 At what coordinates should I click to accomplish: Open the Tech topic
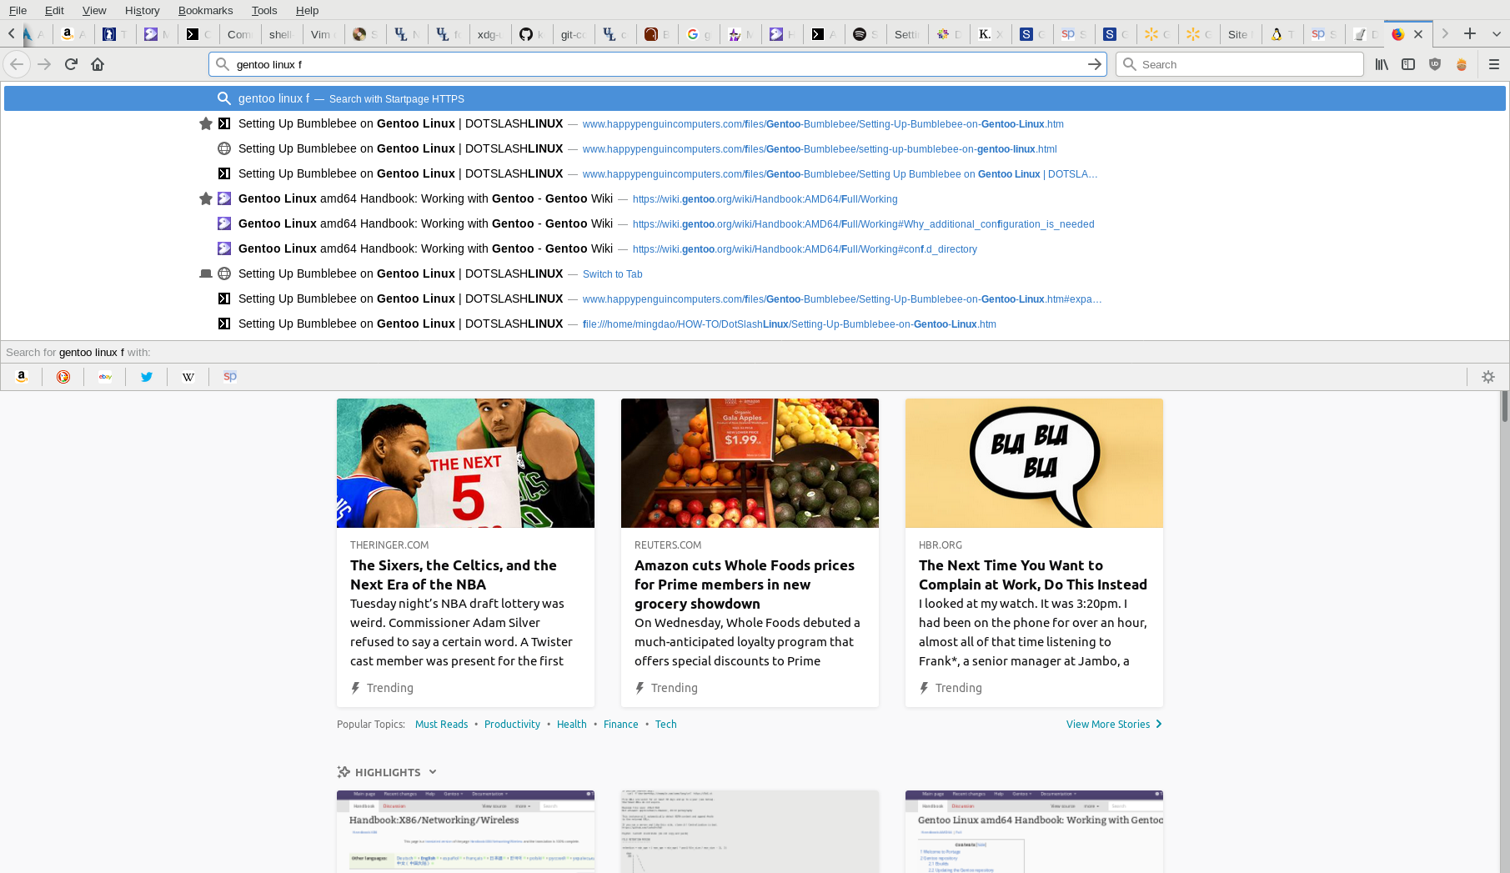tap(665, 725)
